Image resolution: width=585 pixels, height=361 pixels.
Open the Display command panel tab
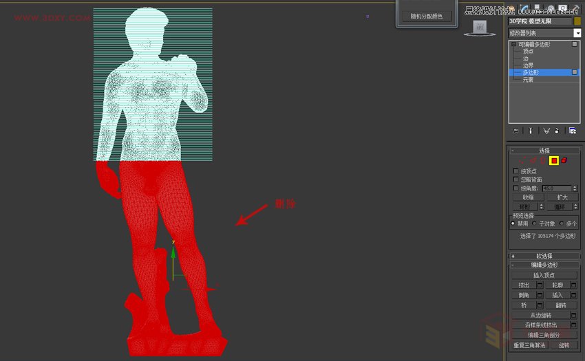[562, 8]
